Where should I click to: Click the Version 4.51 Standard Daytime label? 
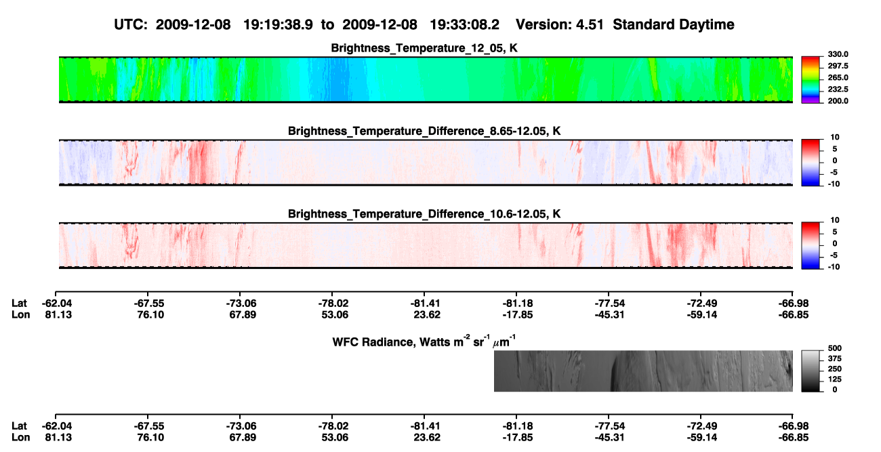[x=625, y=24]
